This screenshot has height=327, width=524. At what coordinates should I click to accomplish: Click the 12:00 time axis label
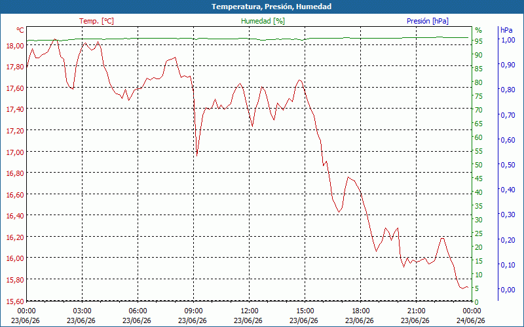click(250, 311)
